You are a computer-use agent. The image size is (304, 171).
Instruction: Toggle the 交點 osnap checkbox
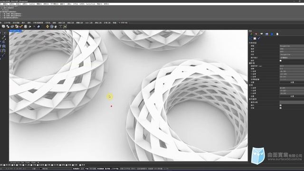click(31, 165)
